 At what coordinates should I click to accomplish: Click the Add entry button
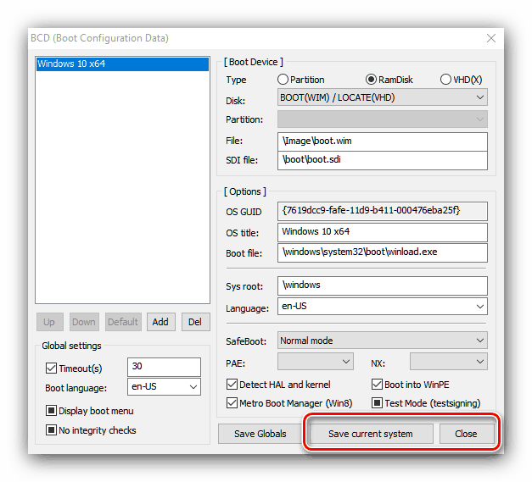tap(161, 322)
